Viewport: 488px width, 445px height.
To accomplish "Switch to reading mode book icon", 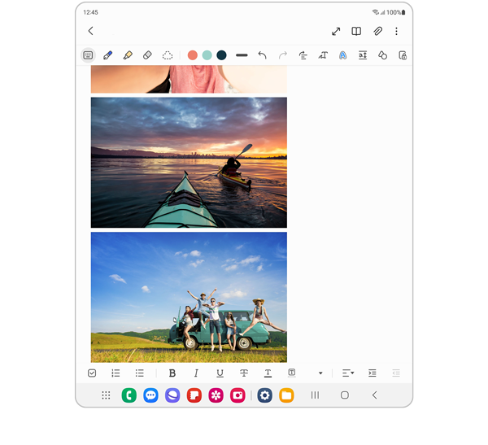I will [x=356, y=31].
